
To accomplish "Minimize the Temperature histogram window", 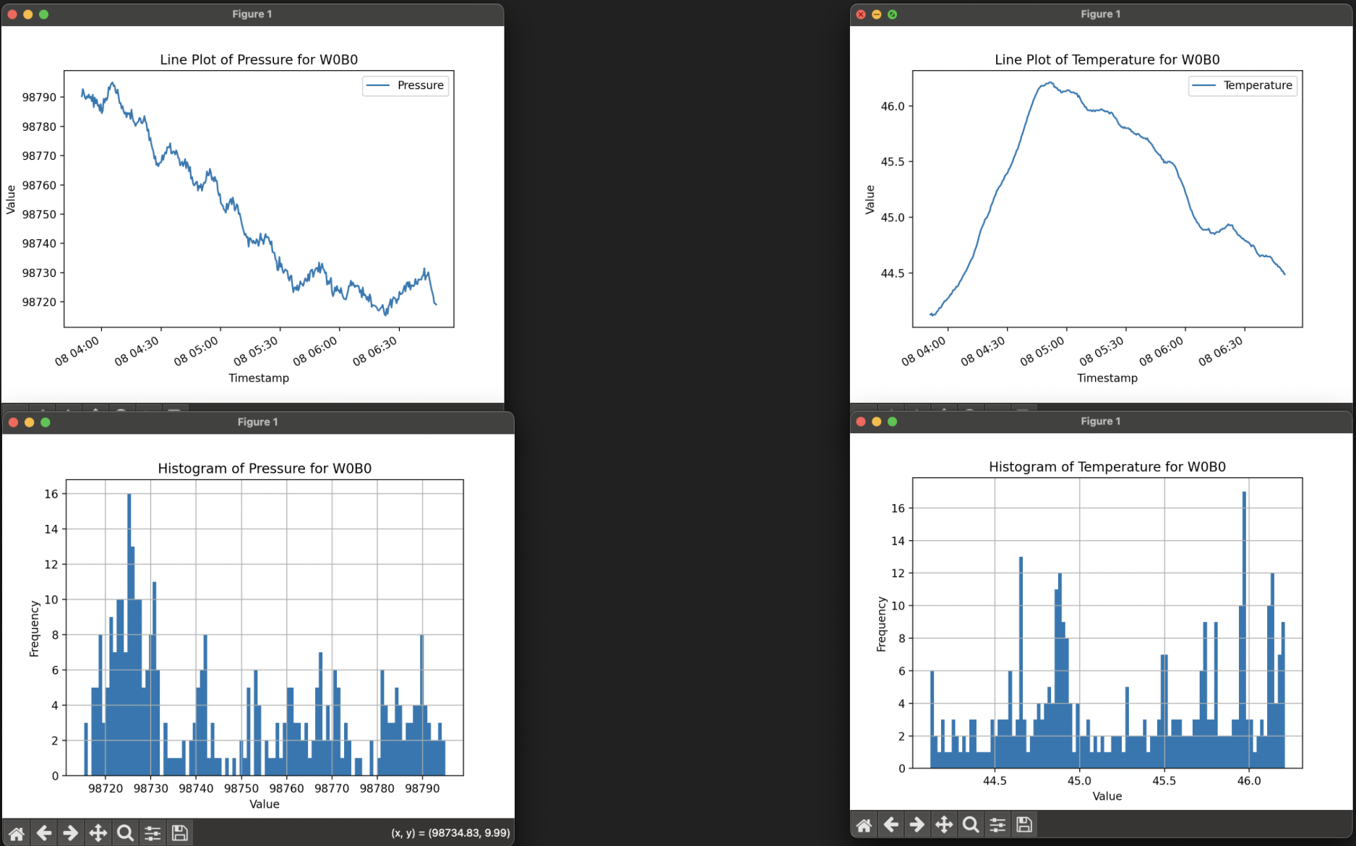I will point(877,422).
